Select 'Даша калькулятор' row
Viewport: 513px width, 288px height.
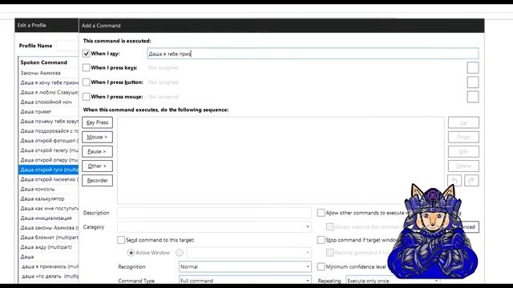click(48, 198)
